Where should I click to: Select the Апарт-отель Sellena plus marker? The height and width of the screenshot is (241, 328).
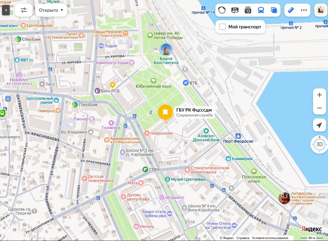pyautogui.click(x=170, y=214)
